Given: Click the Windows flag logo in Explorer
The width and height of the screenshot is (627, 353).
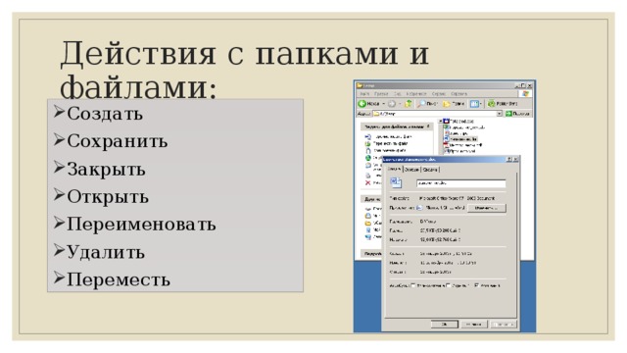Looking at the screenshot, I should pyautogui.click(x=525, y=93).
